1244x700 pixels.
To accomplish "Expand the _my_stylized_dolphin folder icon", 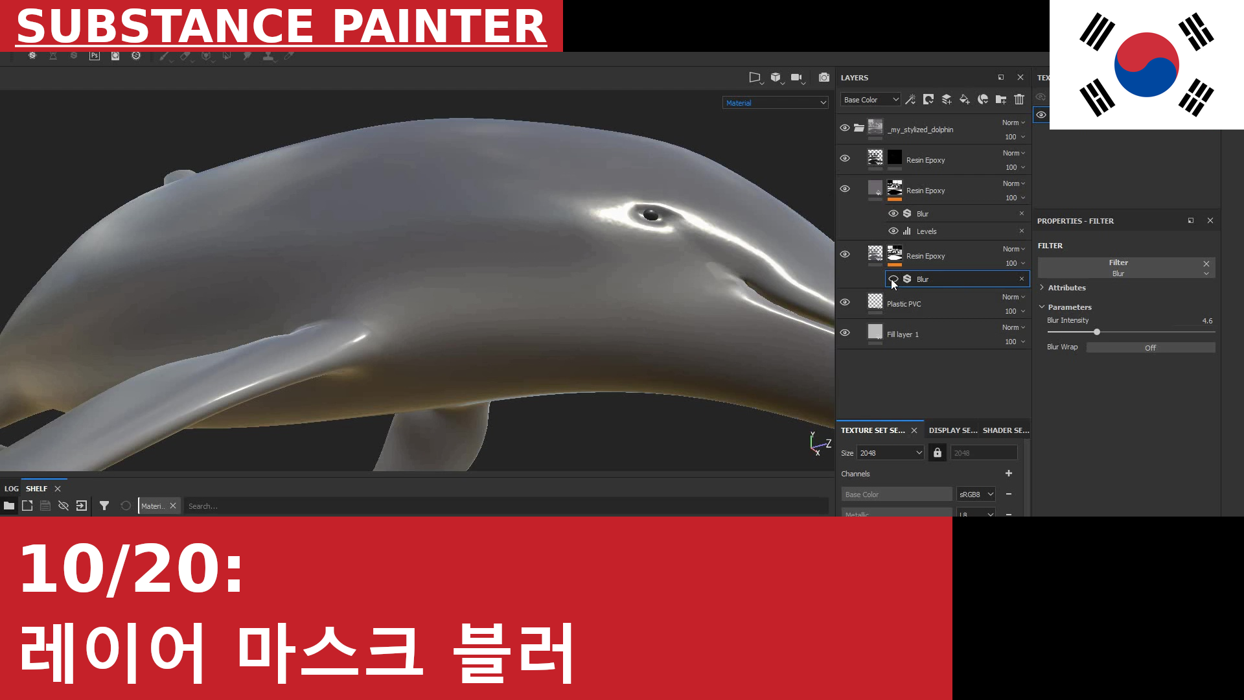I will click(859, 128).
